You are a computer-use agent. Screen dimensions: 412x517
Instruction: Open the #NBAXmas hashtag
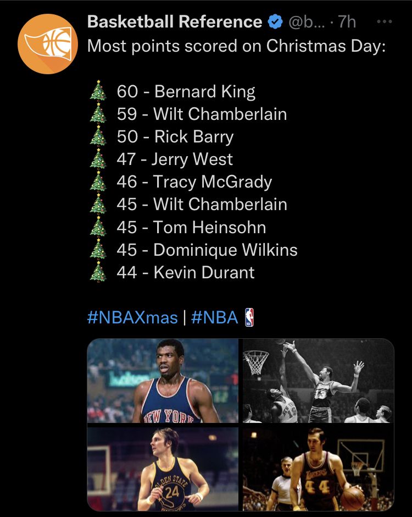[132, 317]
